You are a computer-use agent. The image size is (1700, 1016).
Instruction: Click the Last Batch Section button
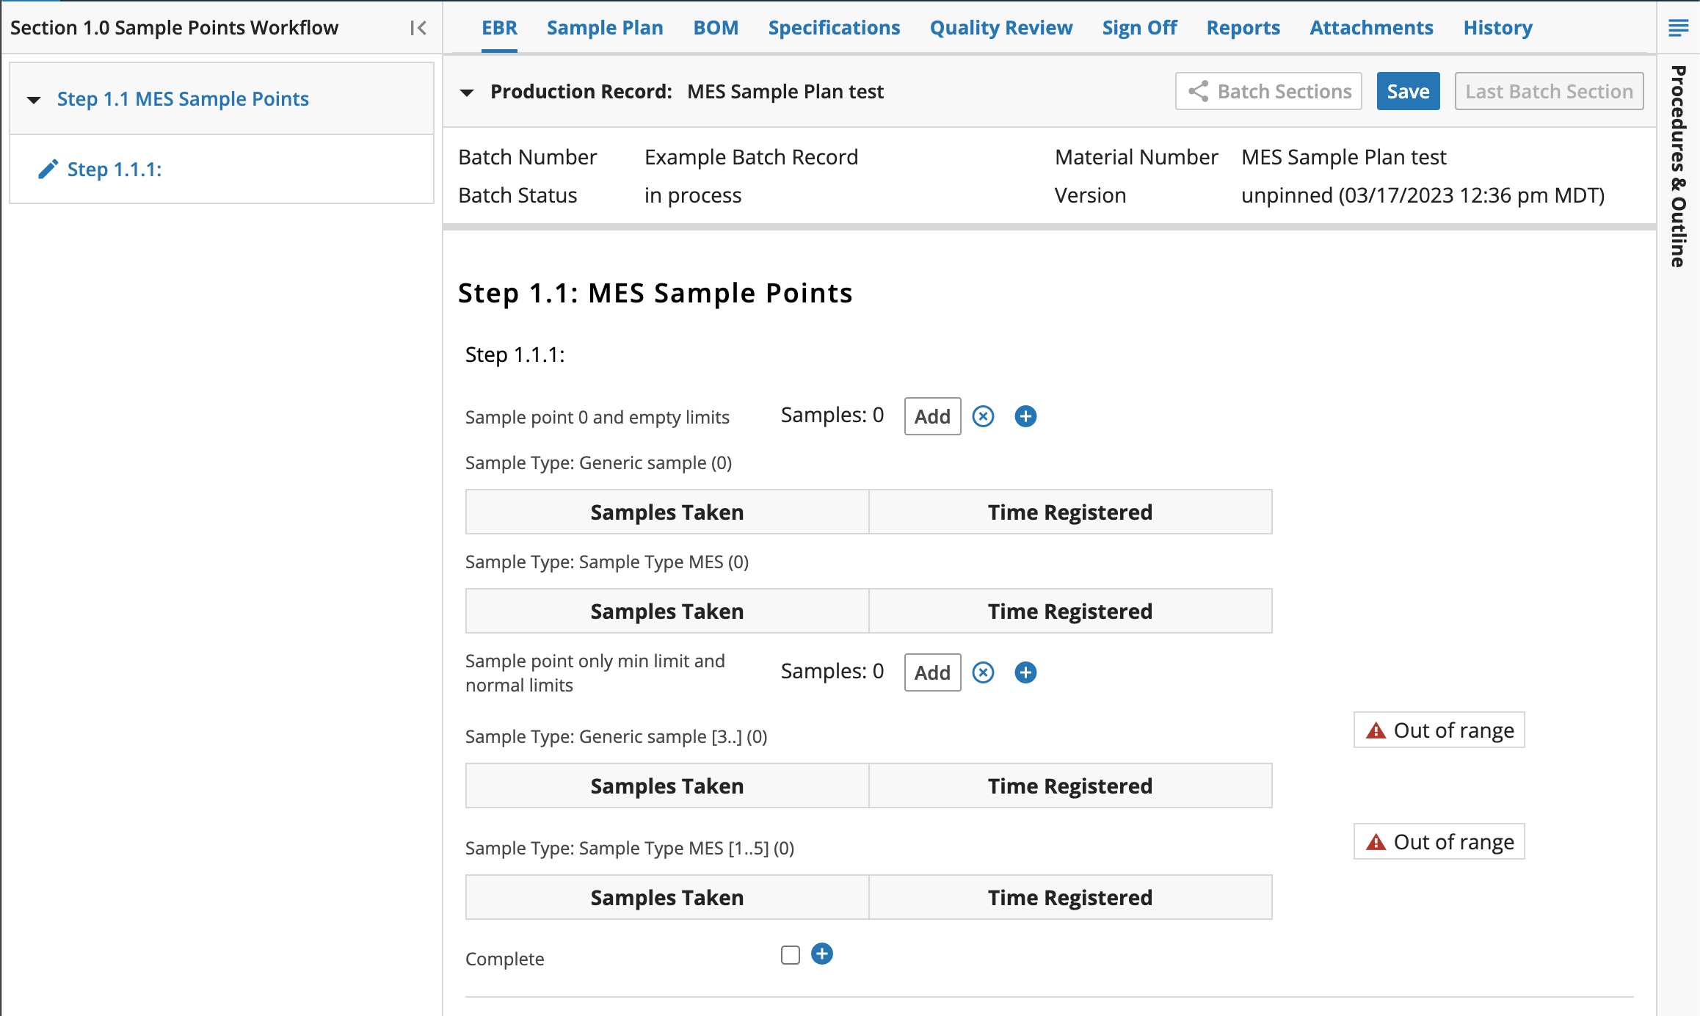pyautogui.click(x=1549, y=91)
